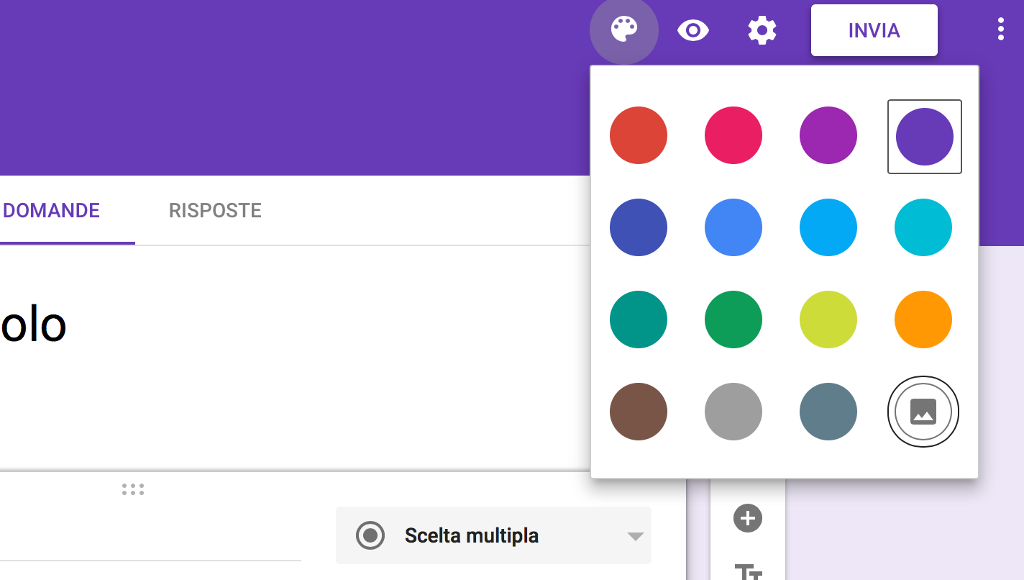The image size is (1024, 580).
Task: Expand the Scelta multipla dropdown
Action: point(493,536)
